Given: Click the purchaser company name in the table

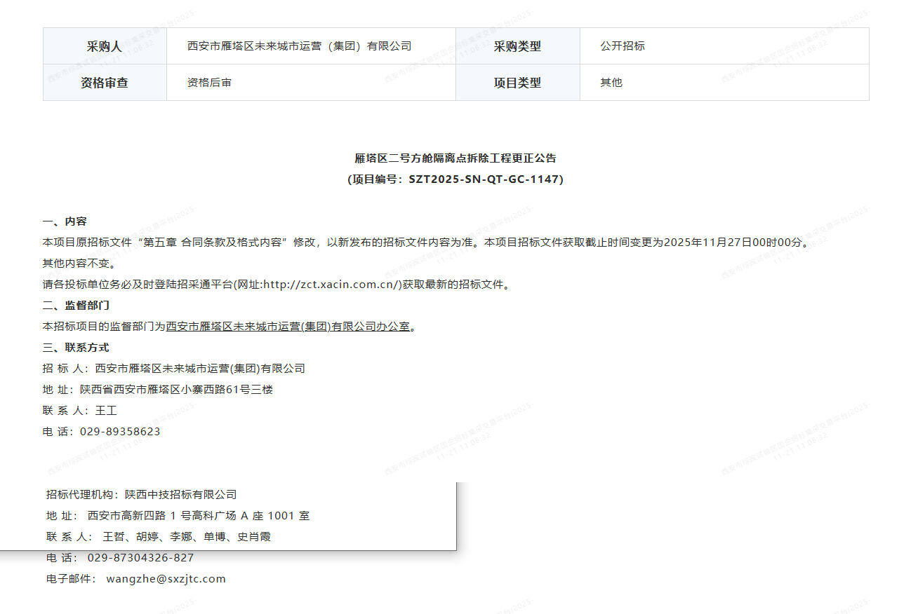Looking at the screenshot, I should point(299,46).
